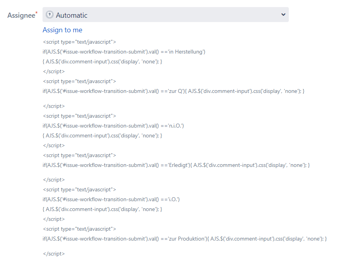Screen dimensions: 340x263
Task: Click the Assign to me link
Action: pyautogui.click(x=63, y=30)
